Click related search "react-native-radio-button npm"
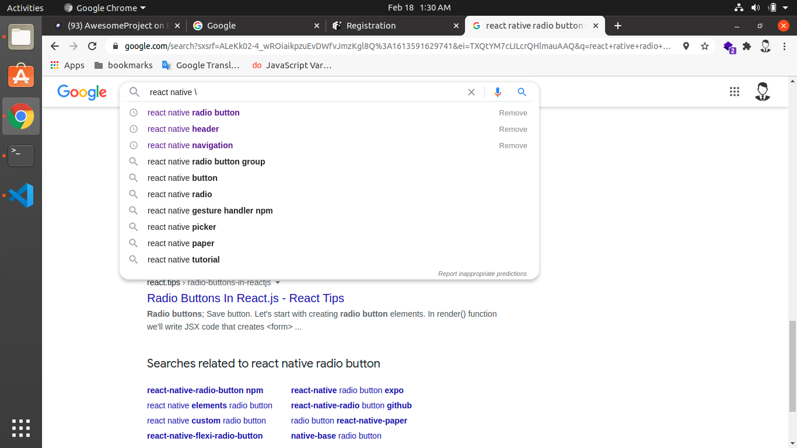Viewport: 797px width, 448px height. pos(205,390)
